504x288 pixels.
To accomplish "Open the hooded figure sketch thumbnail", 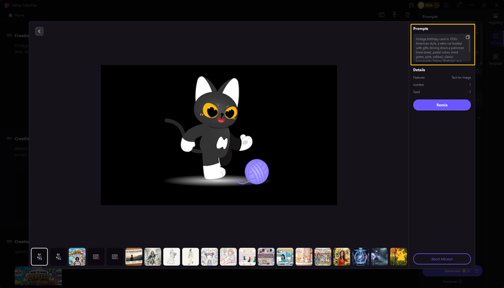I will click(x=153, y=257).
